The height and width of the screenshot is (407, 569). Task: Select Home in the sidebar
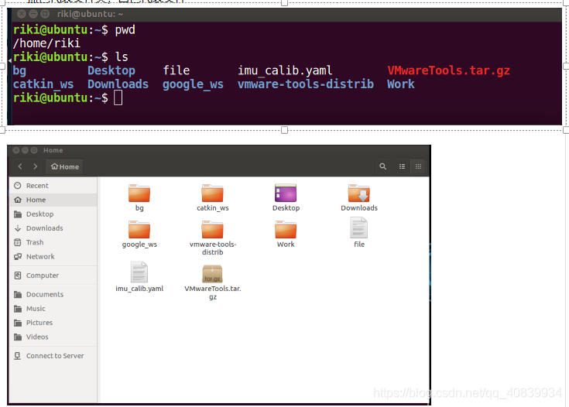[x=53, y=200]
